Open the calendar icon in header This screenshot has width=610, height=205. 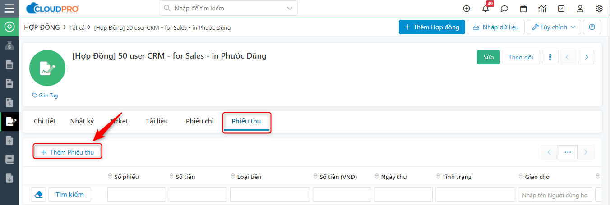pos(523,9)
